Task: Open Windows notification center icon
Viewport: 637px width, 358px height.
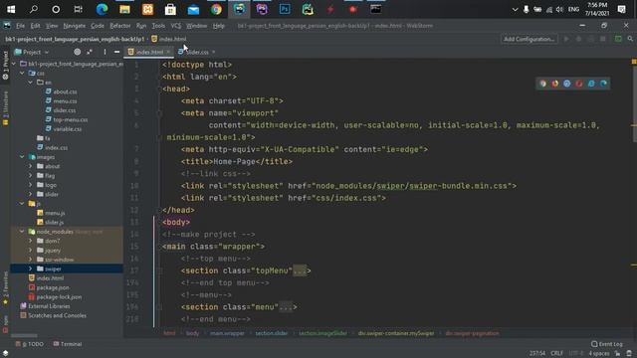Action: (x=621, y=9)
